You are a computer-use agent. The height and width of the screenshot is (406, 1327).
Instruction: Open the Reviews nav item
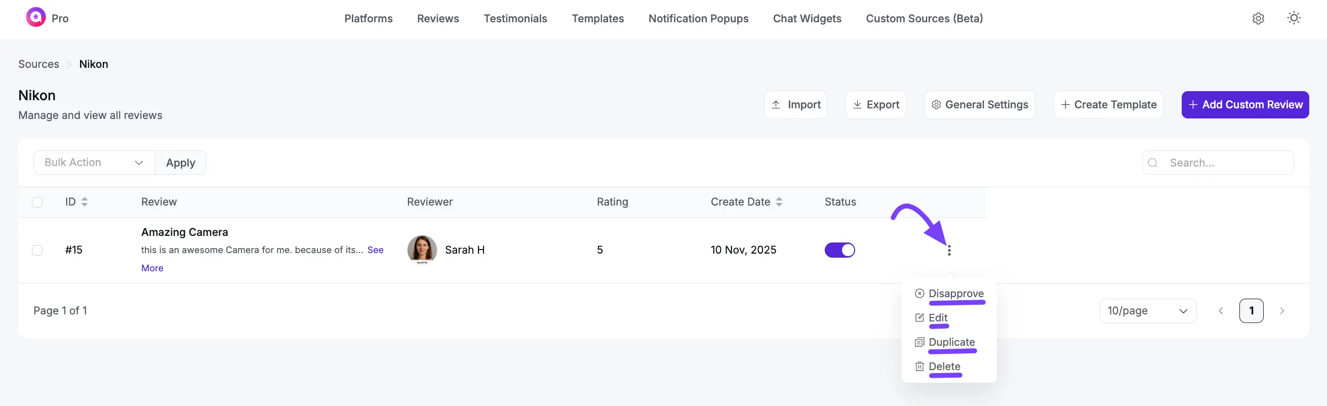[x=438, y=19]
